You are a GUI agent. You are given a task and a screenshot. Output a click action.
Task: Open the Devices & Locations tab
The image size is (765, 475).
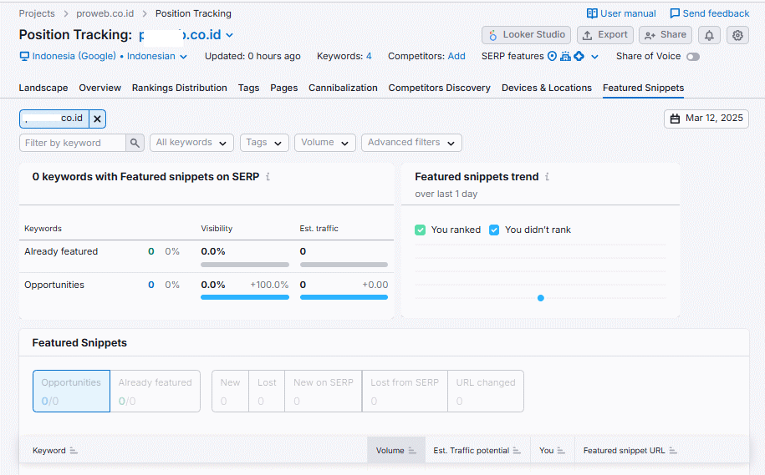tap(547, 88)
